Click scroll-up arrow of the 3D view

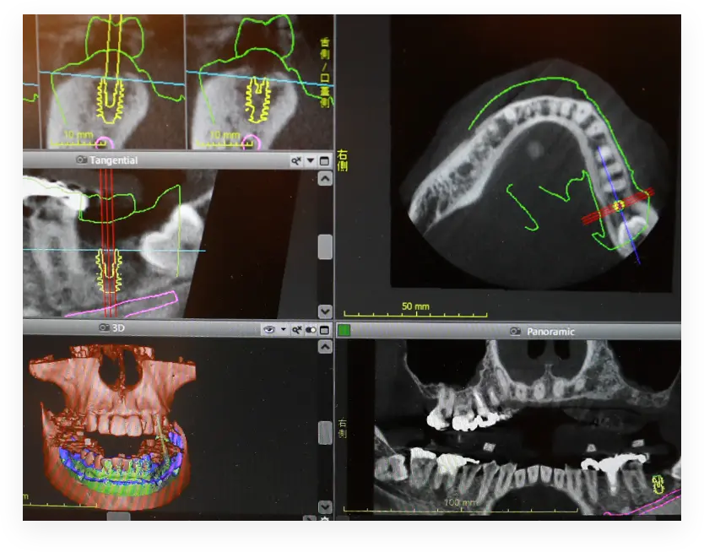click(x=324, y=347)
